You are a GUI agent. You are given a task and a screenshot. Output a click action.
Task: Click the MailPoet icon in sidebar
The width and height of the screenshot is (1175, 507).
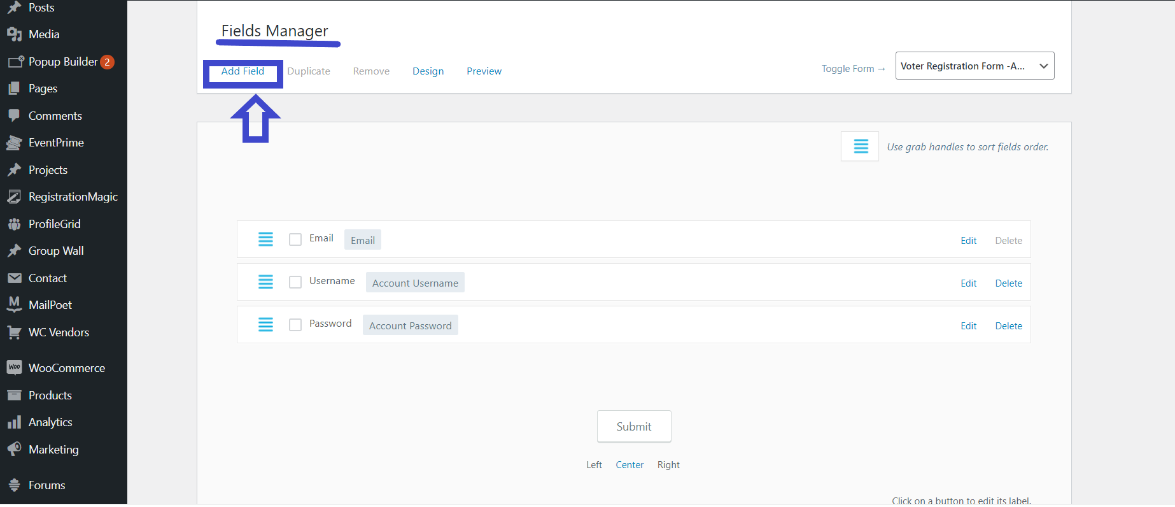(14, 304)
